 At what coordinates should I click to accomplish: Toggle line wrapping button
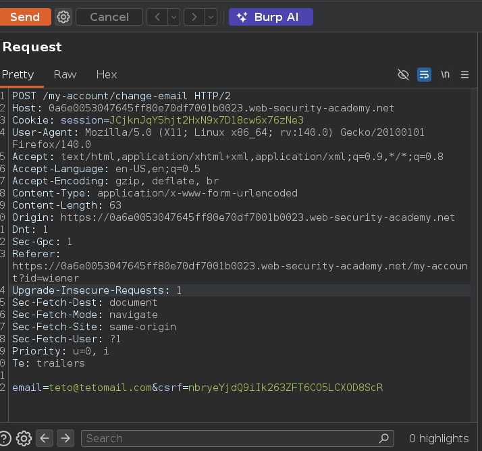pos(424,74)
